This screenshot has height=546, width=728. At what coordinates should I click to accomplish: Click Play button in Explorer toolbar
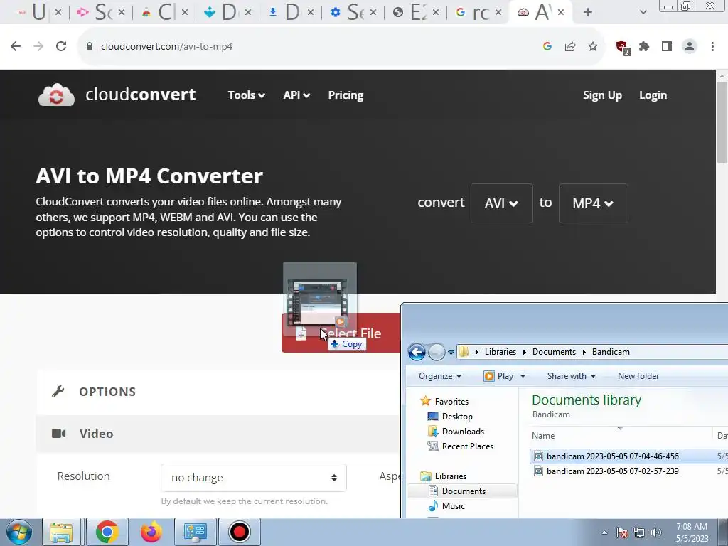point(498,376)
